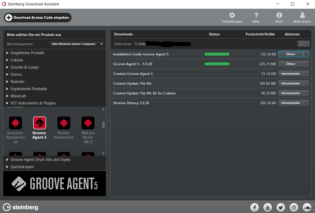Click the 225.21 MB size value
The height and width of the screenshot is (213, 315).
coord(268,64)
